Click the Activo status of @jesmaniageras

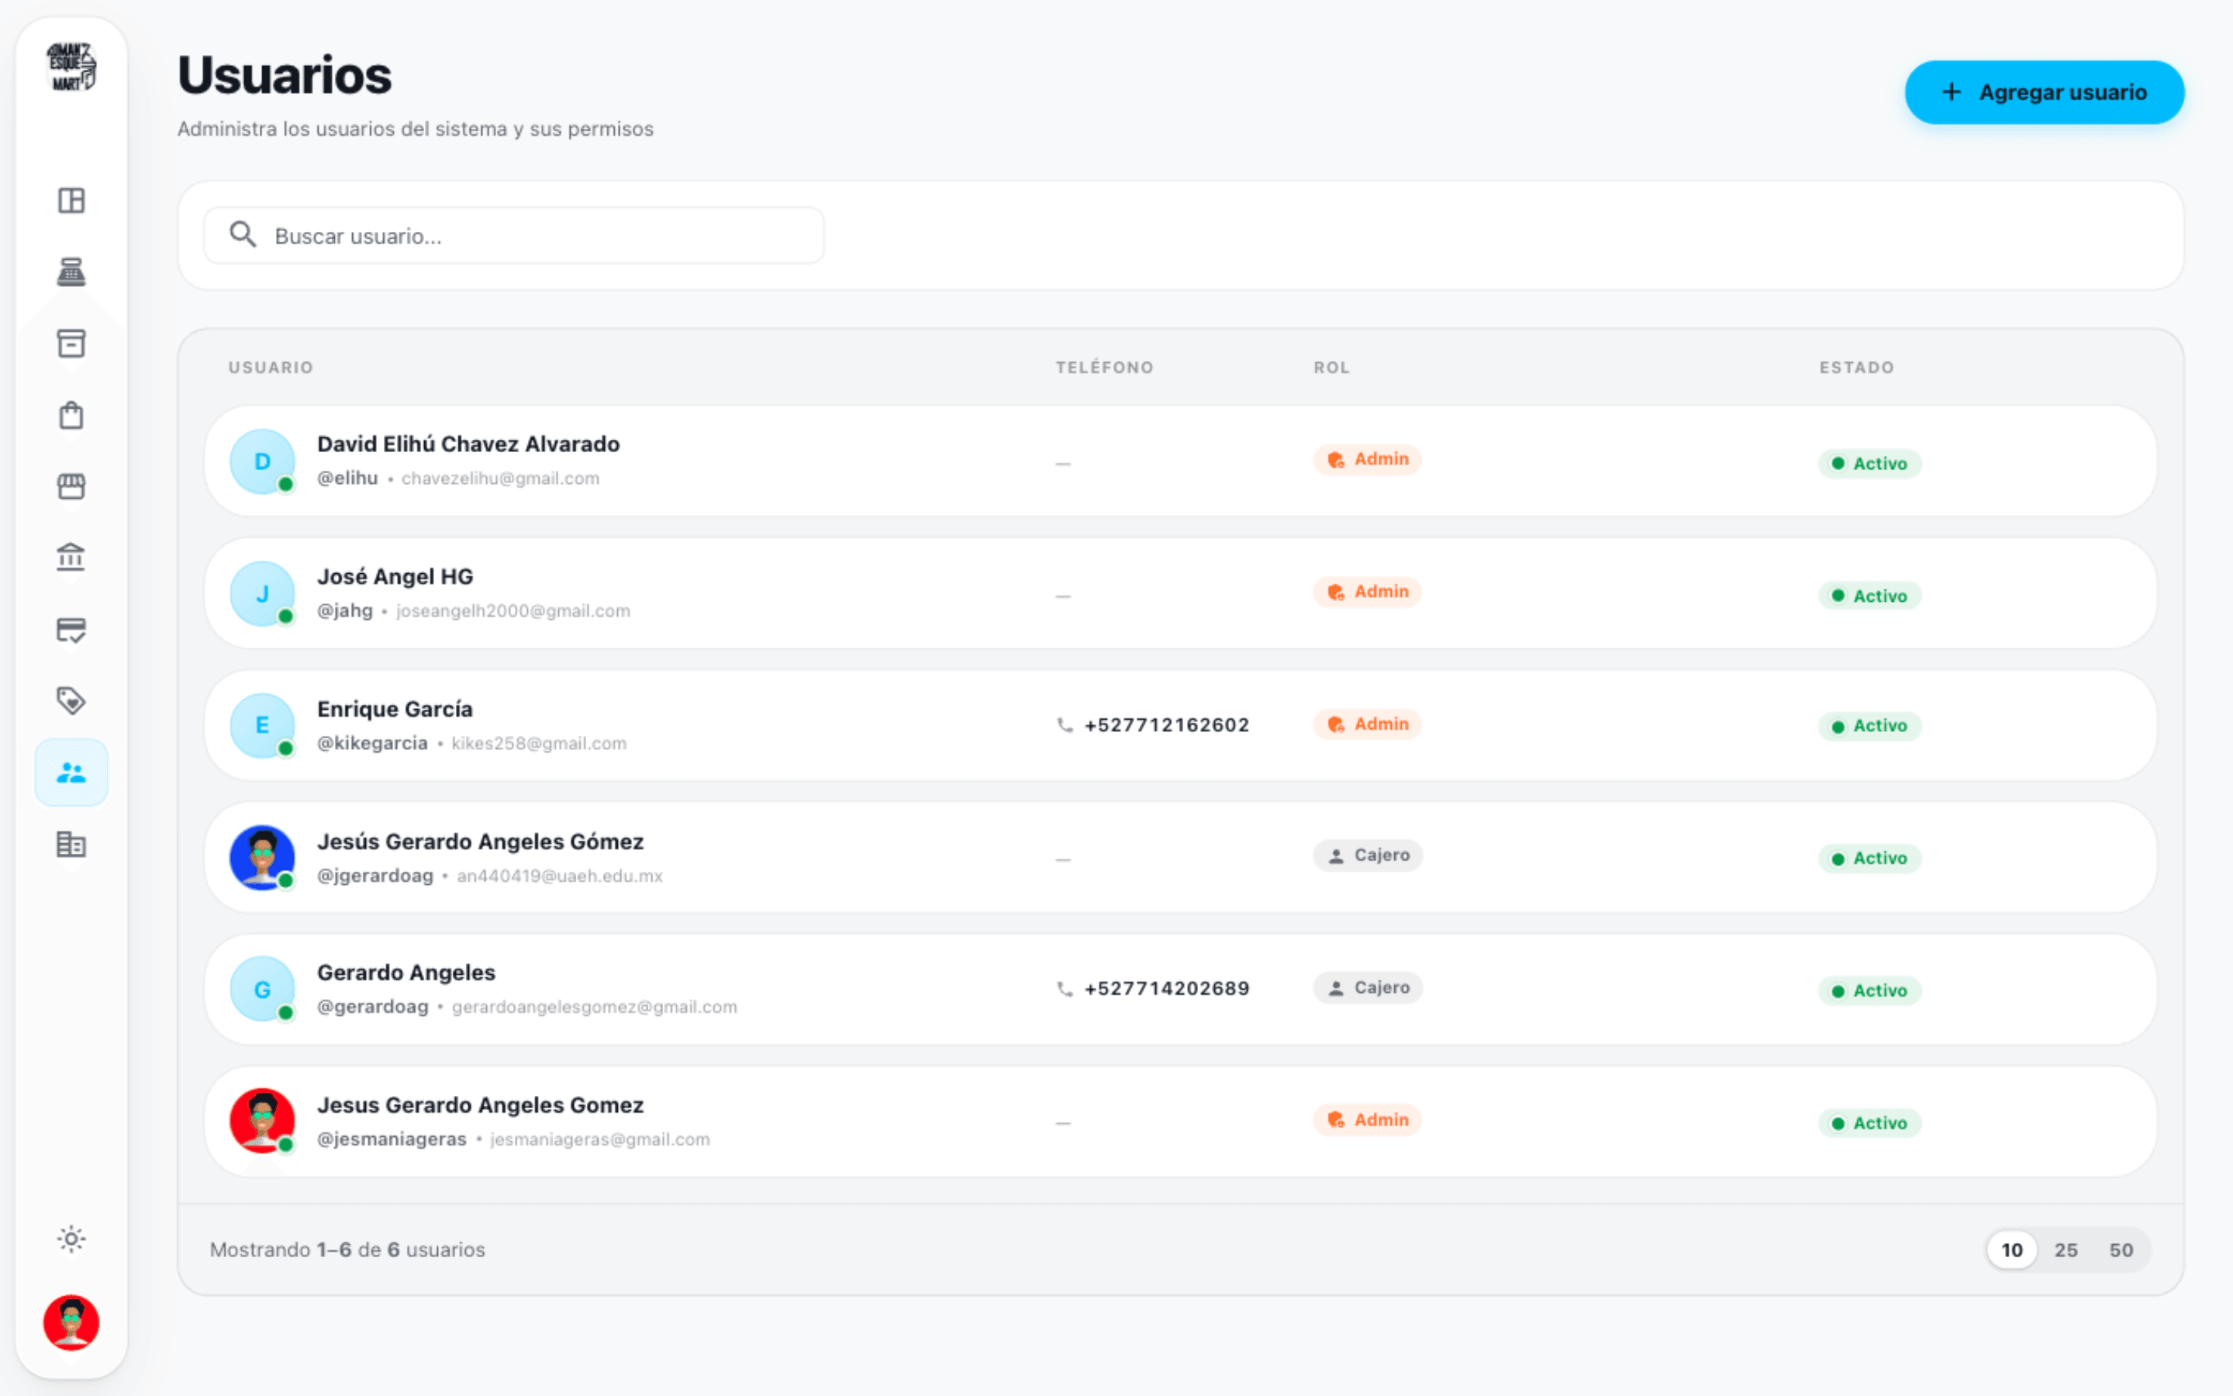[x=1870, y=1124]
